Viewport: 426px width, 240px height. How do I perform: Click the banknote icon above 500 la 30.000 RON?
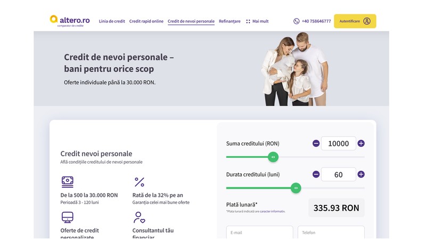pos(68,182)
